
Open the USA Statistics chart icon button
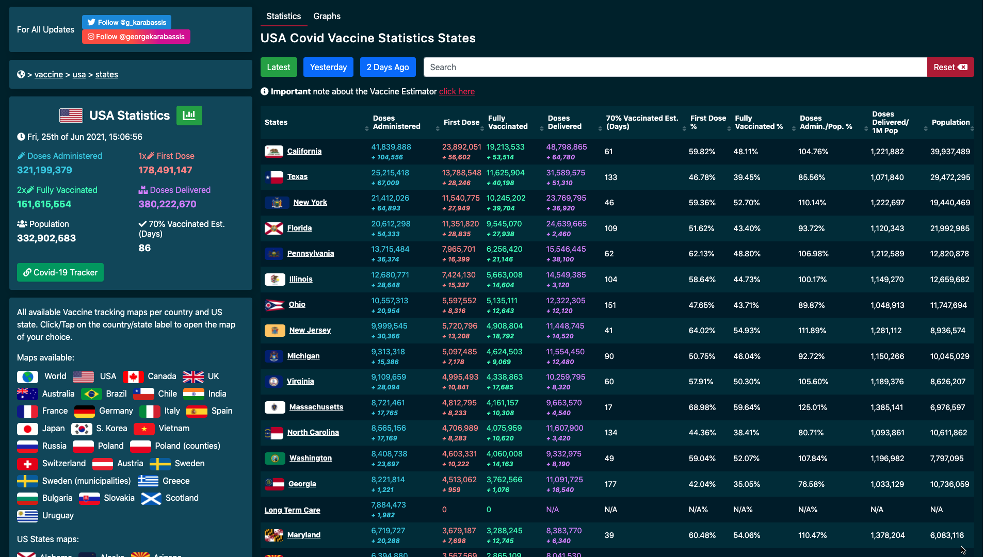pyautogui.click(x=189, y=116)
